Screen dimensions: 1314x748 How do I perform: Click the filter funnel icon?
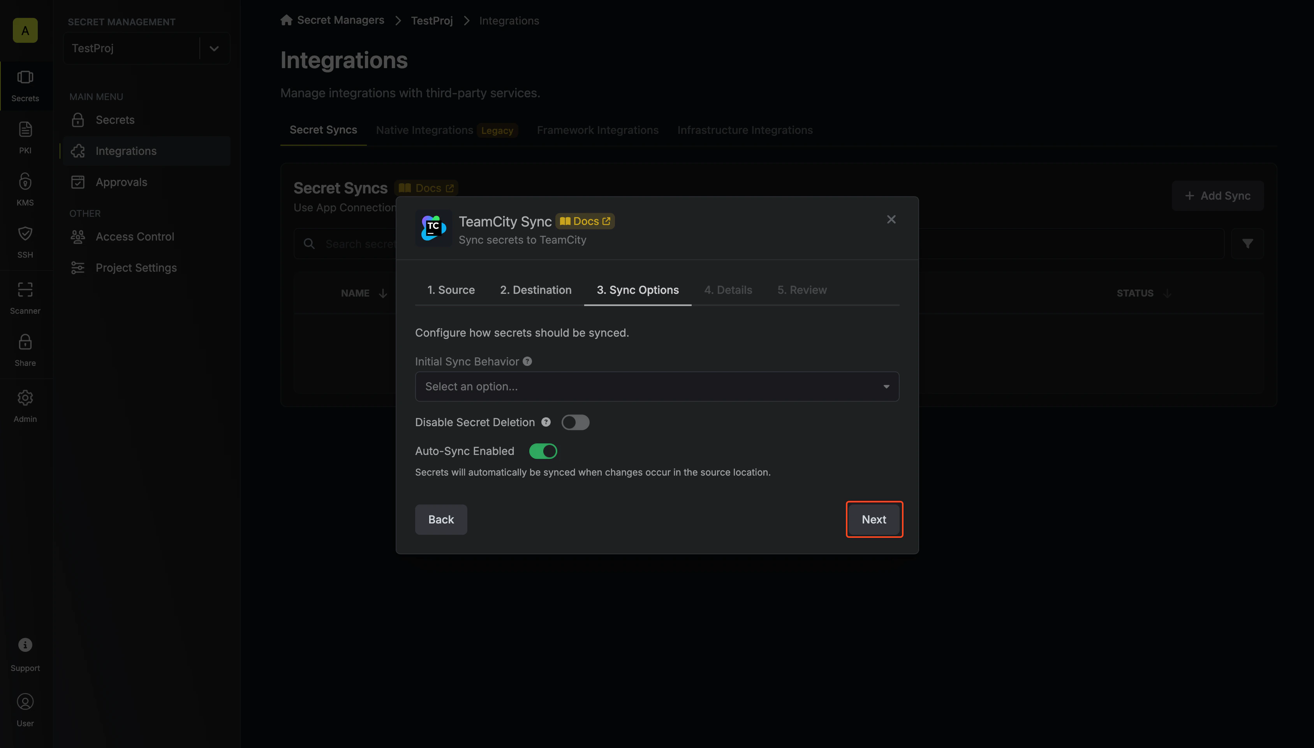pos(1248,244)
